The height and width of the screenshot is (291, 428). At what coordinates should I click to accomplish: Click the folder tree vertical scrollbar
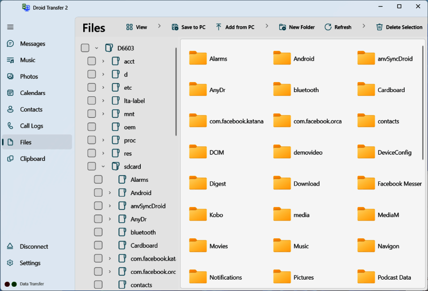point(176,90)
